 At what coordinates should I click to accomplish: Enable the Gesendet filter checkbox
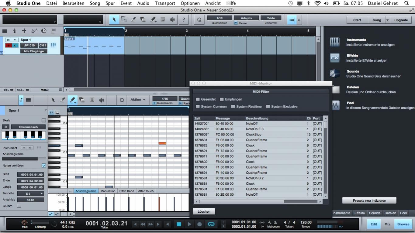point(198,99)
